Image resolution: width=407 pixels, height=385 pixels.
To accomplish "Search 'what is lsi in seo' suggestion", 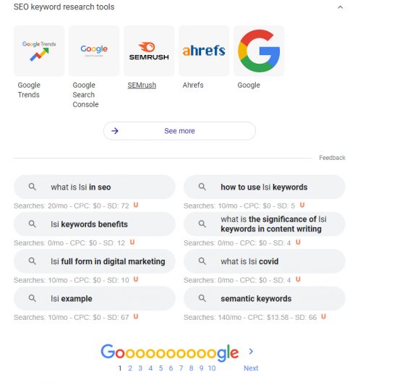I will tap(95, 187).
